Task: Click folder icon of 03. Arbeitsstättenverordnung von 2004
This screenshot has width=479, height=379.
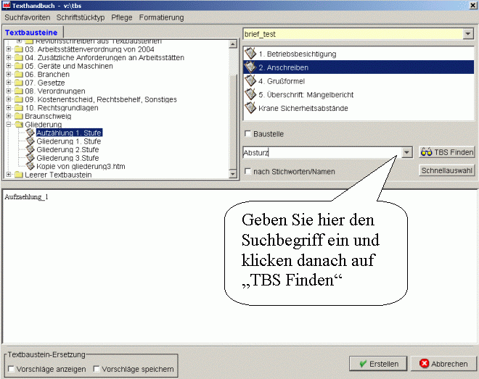Action: click(19, 49)
